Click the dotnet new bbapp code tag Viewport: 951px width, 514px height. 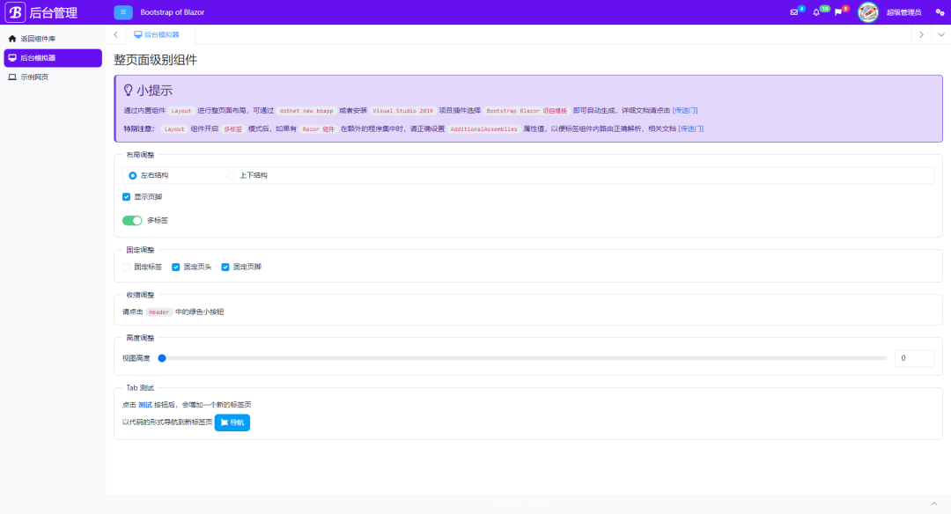pos(306,111)
